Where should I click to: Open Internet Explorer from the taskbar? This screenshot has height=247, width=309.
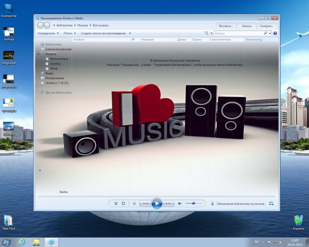coord(22,242)
